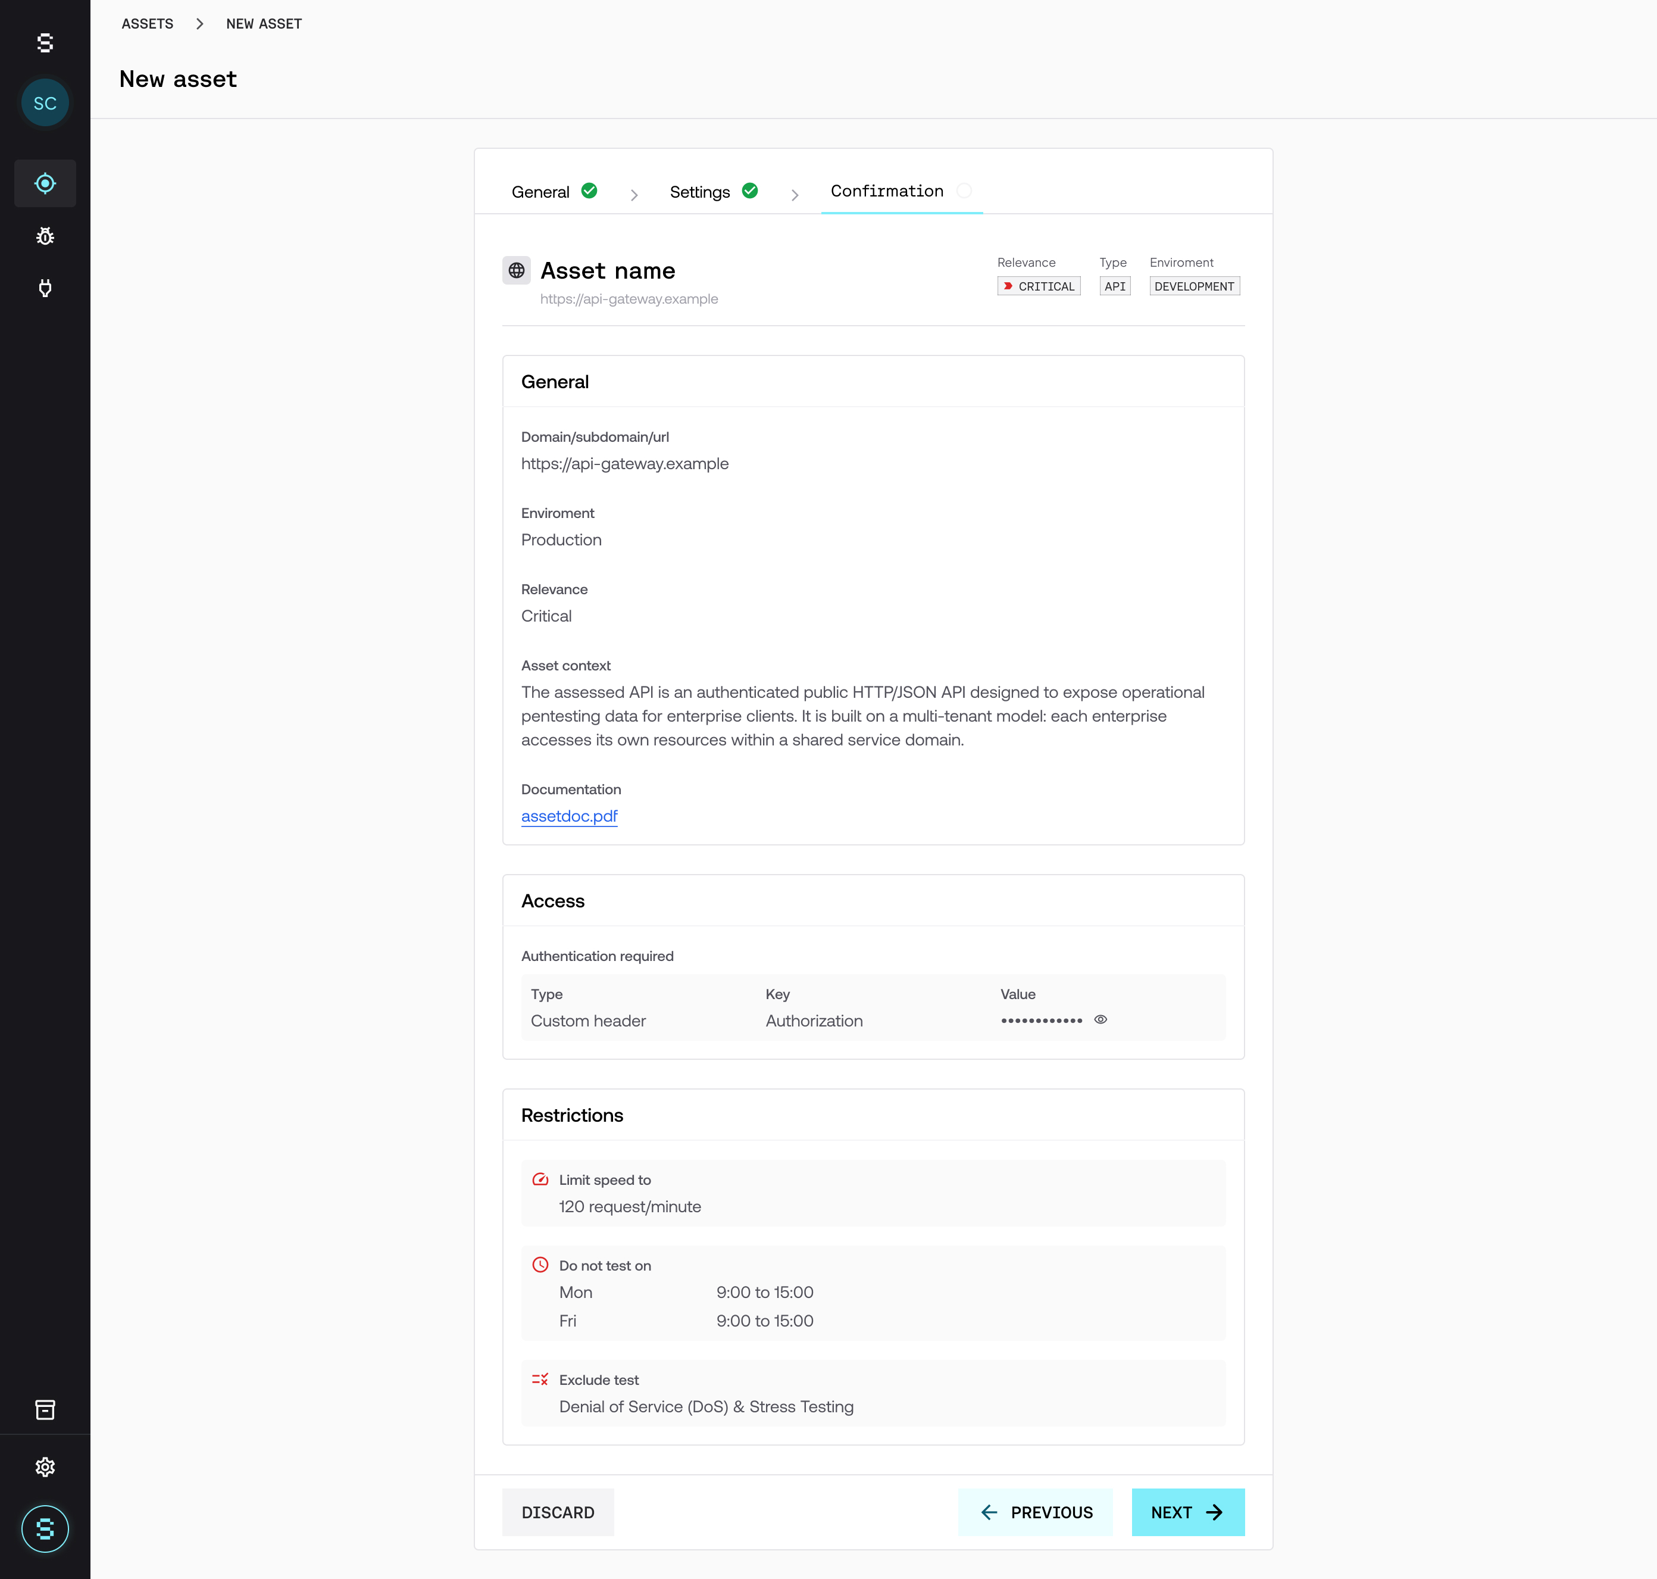Click the S logo at sidebar top
Image resolution: width=1657 pixels, height=1579 pixels.
click(x=45, y=42)
